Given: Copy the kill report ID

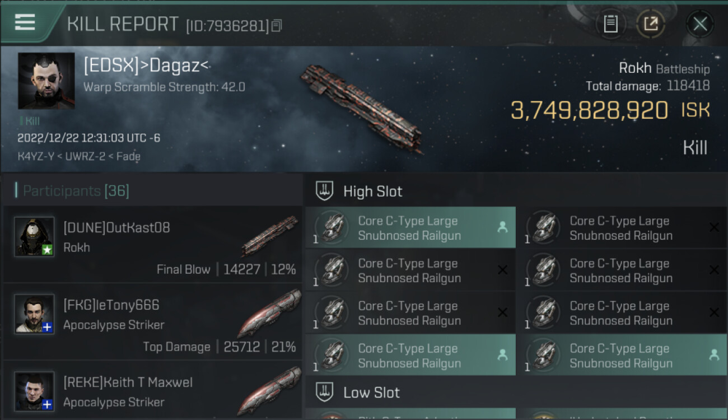Looking at the screenshot, I should pyautogui.click(x=277, y=26).
